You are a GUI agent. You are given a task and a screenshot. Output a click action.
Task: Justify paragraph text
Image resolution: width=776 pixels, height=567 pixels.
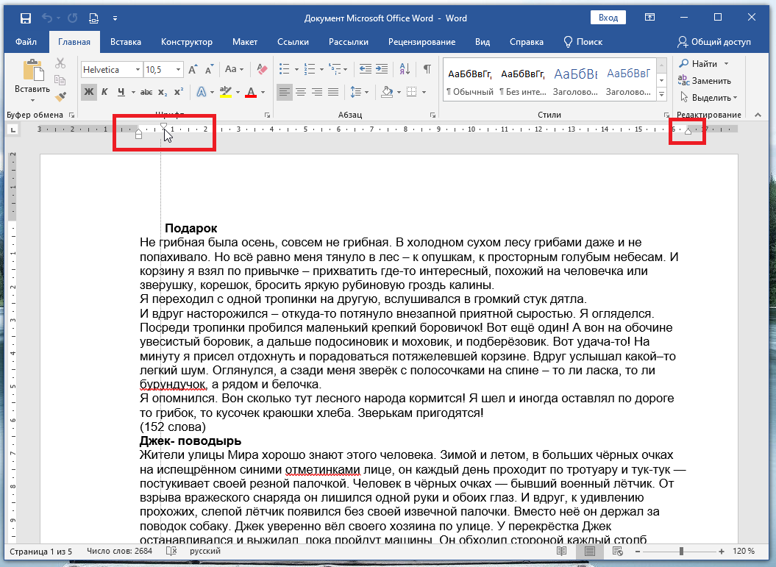[333, 92]
